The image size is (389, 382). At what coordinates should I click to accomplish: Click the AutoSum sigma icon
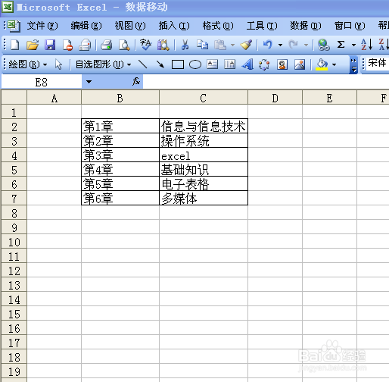(x=341, y=45)
